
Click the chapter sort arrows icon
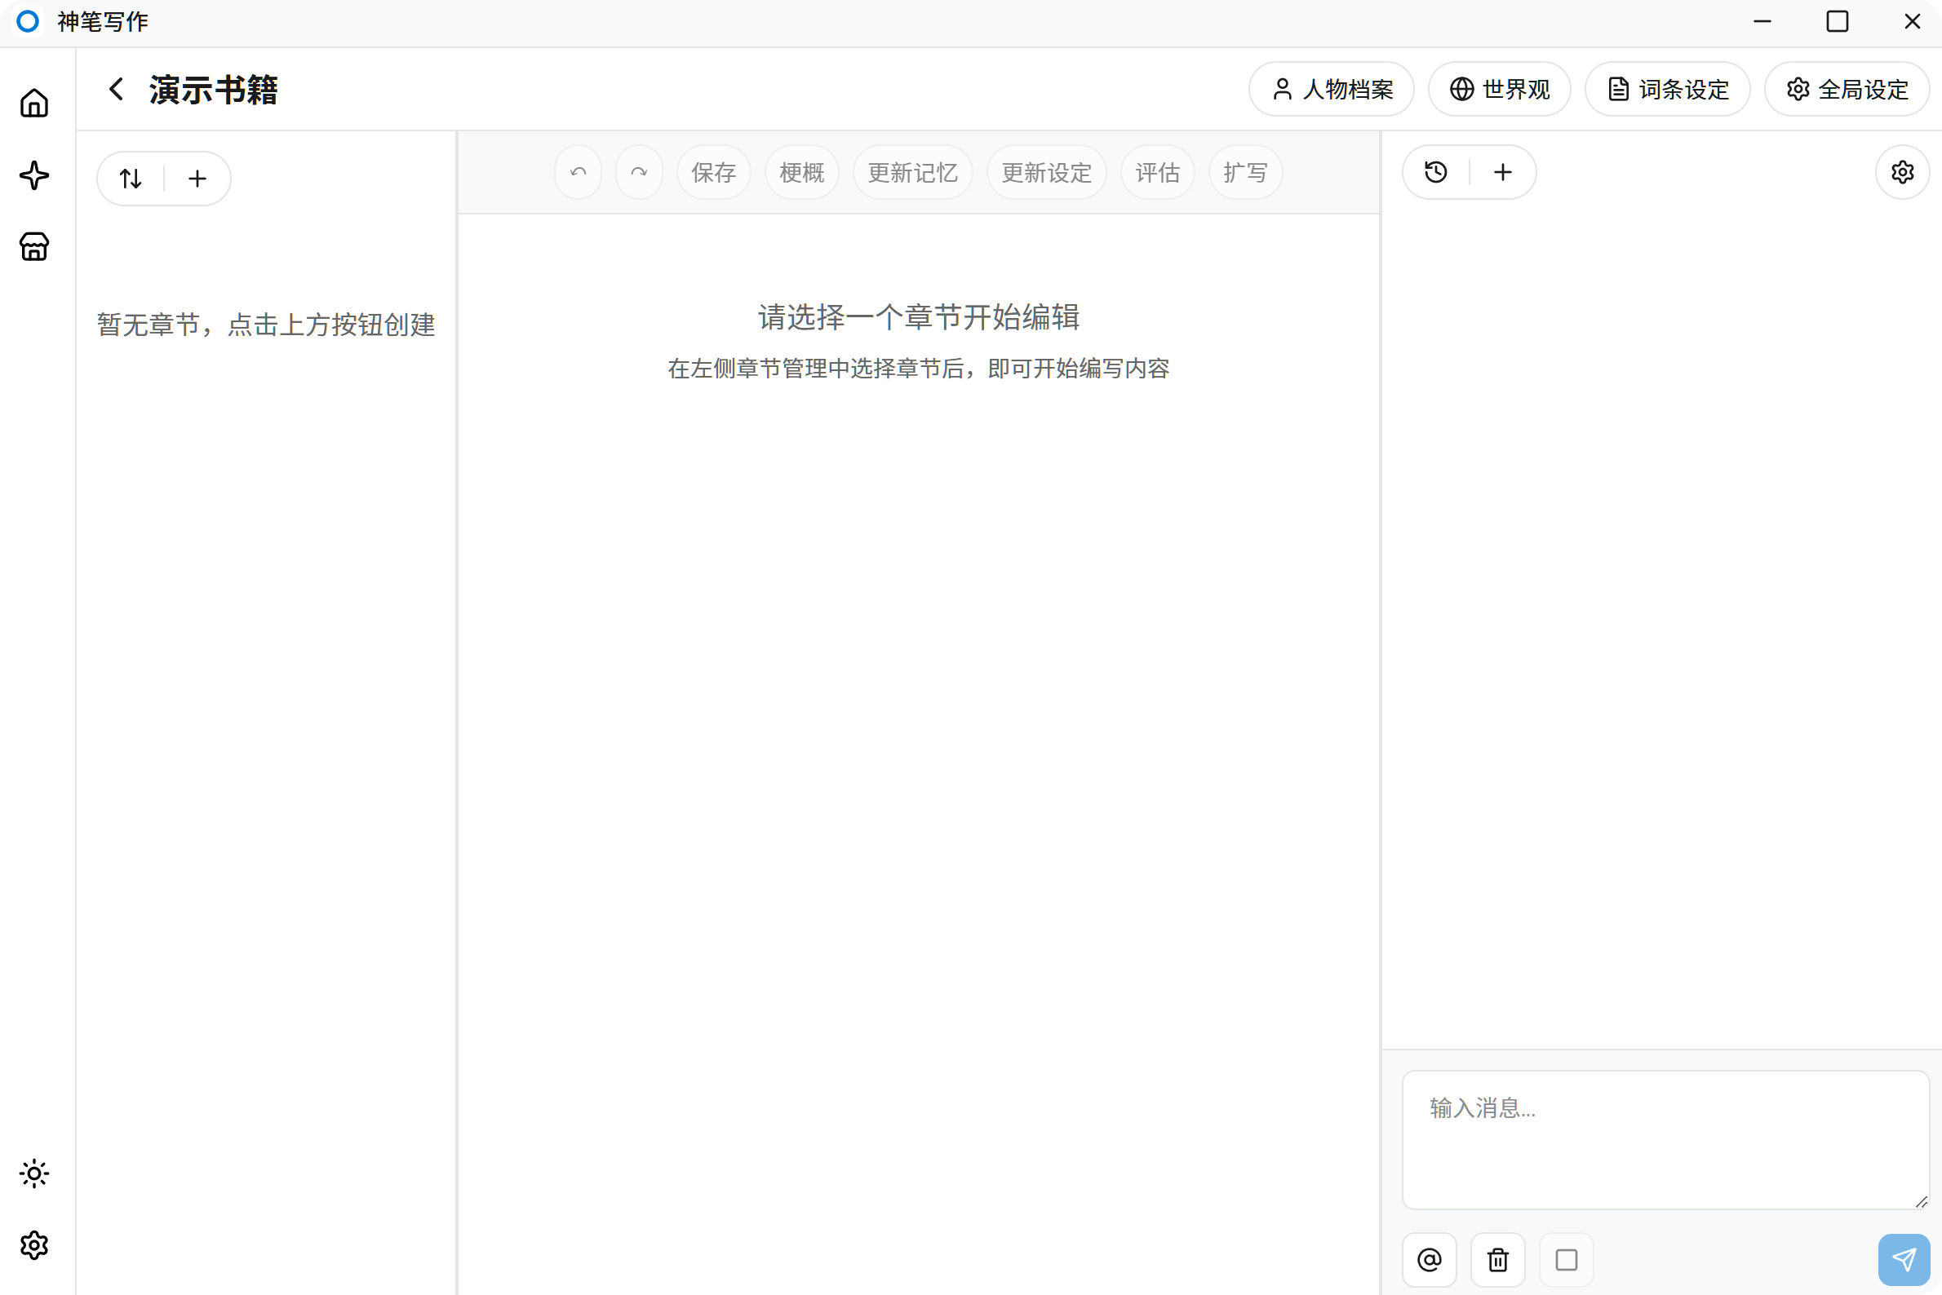pyautogui.click(x=131, y=179)
